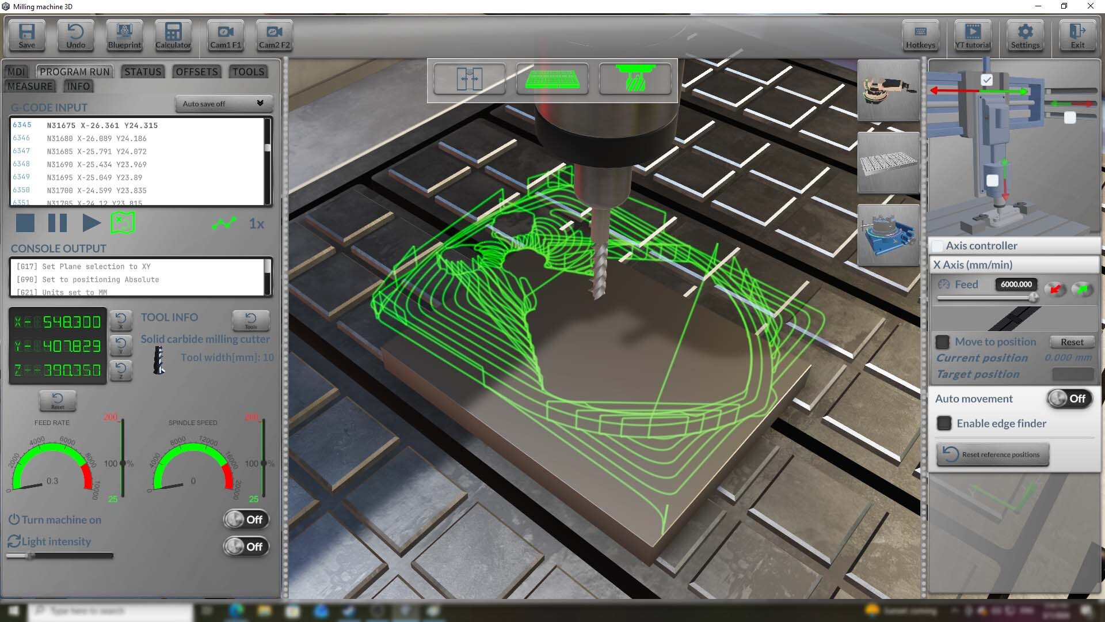
Task: Expand the Auto save off dropdown
Action: [223, 104]
